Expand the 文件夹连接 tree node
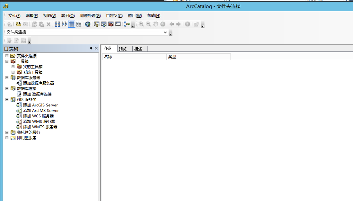Image resolution: width=353 pixels, height=201 pixels. pyautogui.click(x=7, y=56)
